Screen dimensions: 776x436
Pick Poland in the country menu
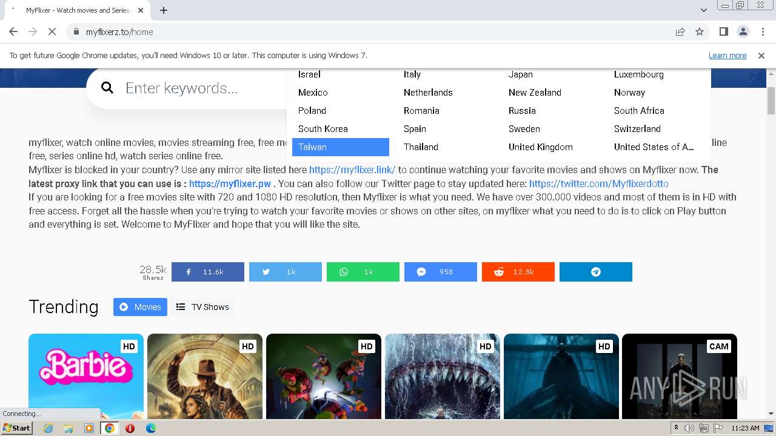pos(312,111)
